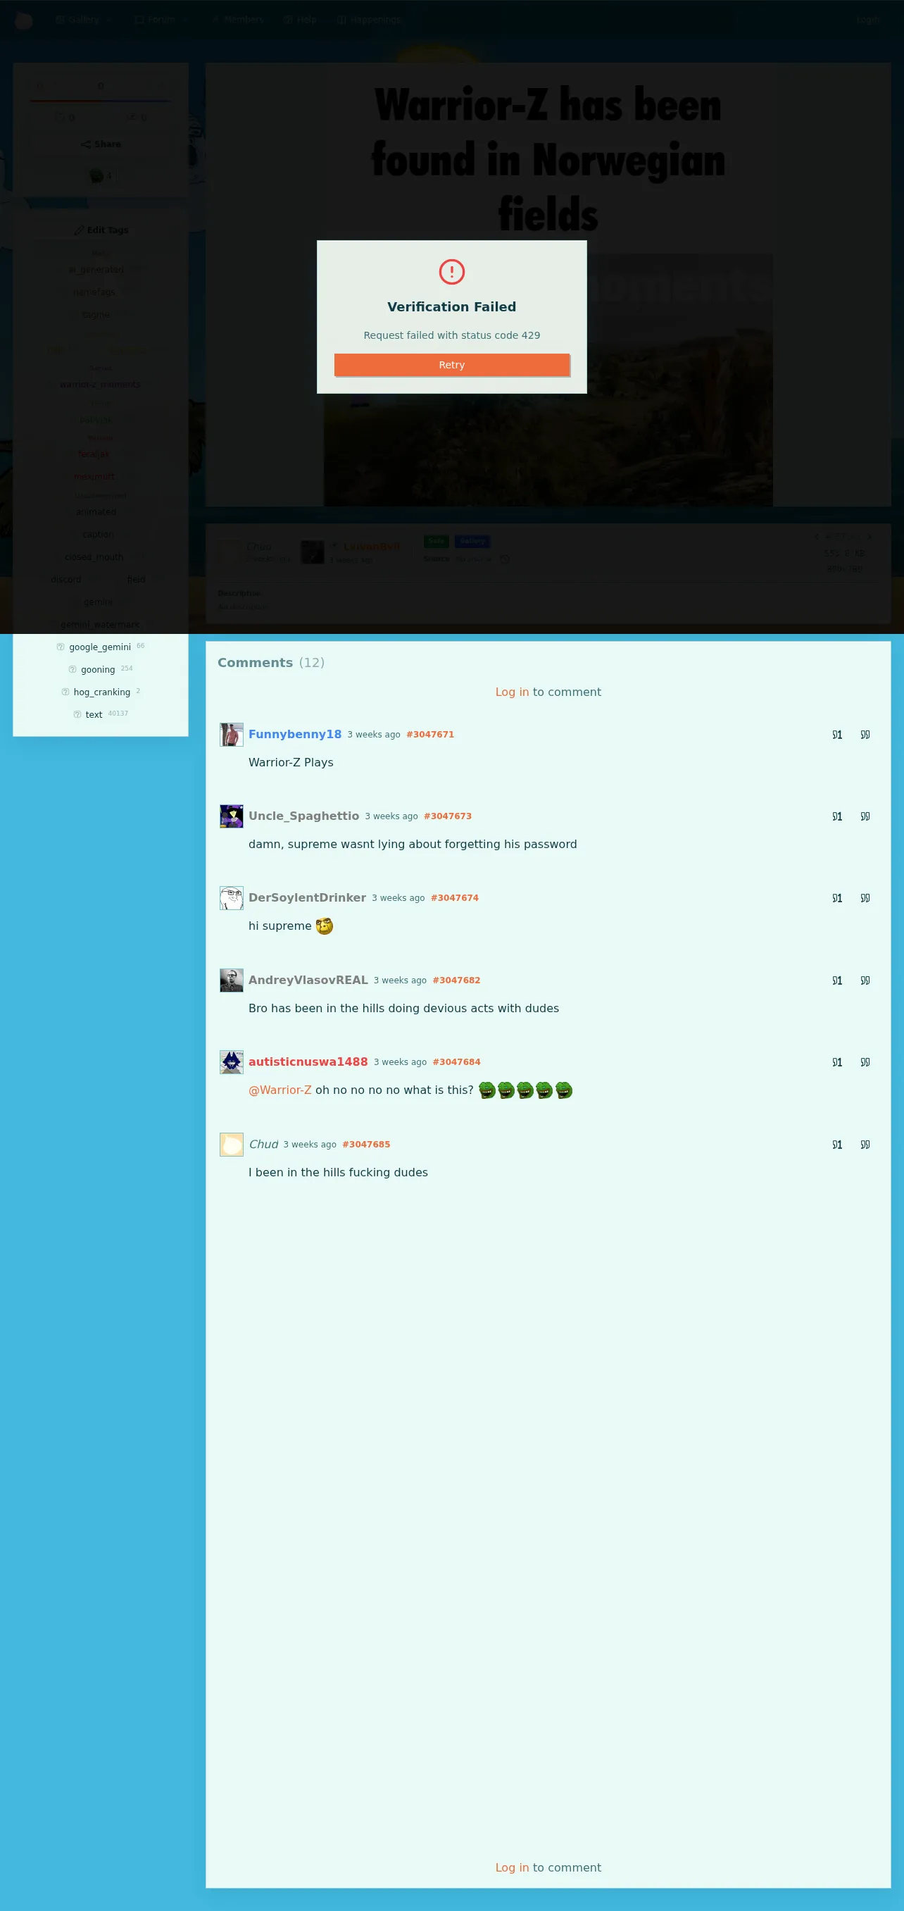Open the closed_mouth tag

94,556
